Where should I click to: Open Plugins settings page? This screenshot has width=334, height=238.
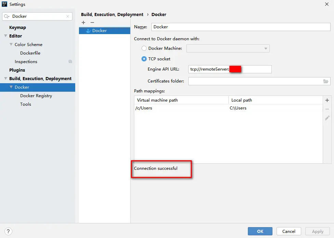[x=17, y=70]
